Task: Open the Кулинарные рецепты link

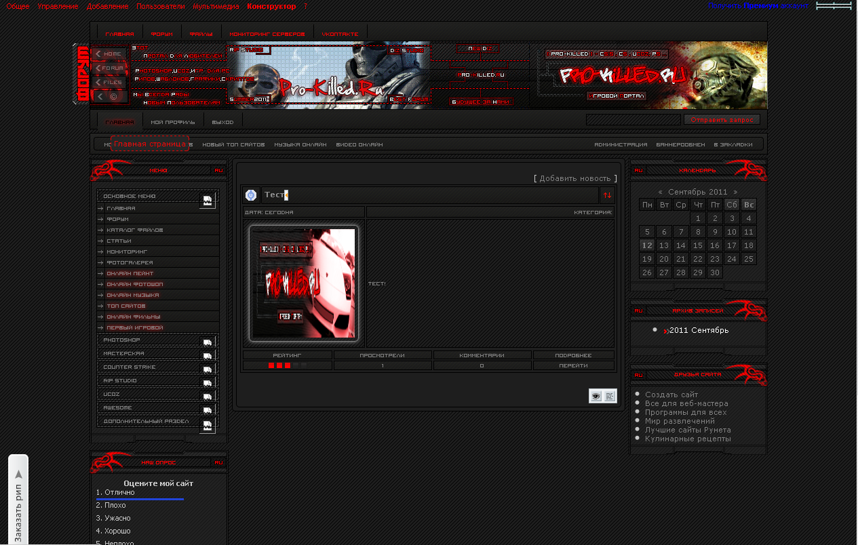Action: 688,439
